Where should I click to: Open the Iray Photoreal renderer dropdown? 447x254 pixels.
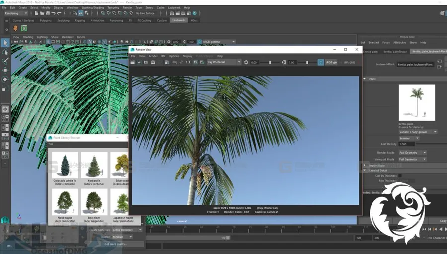click(x=224, y=62)
